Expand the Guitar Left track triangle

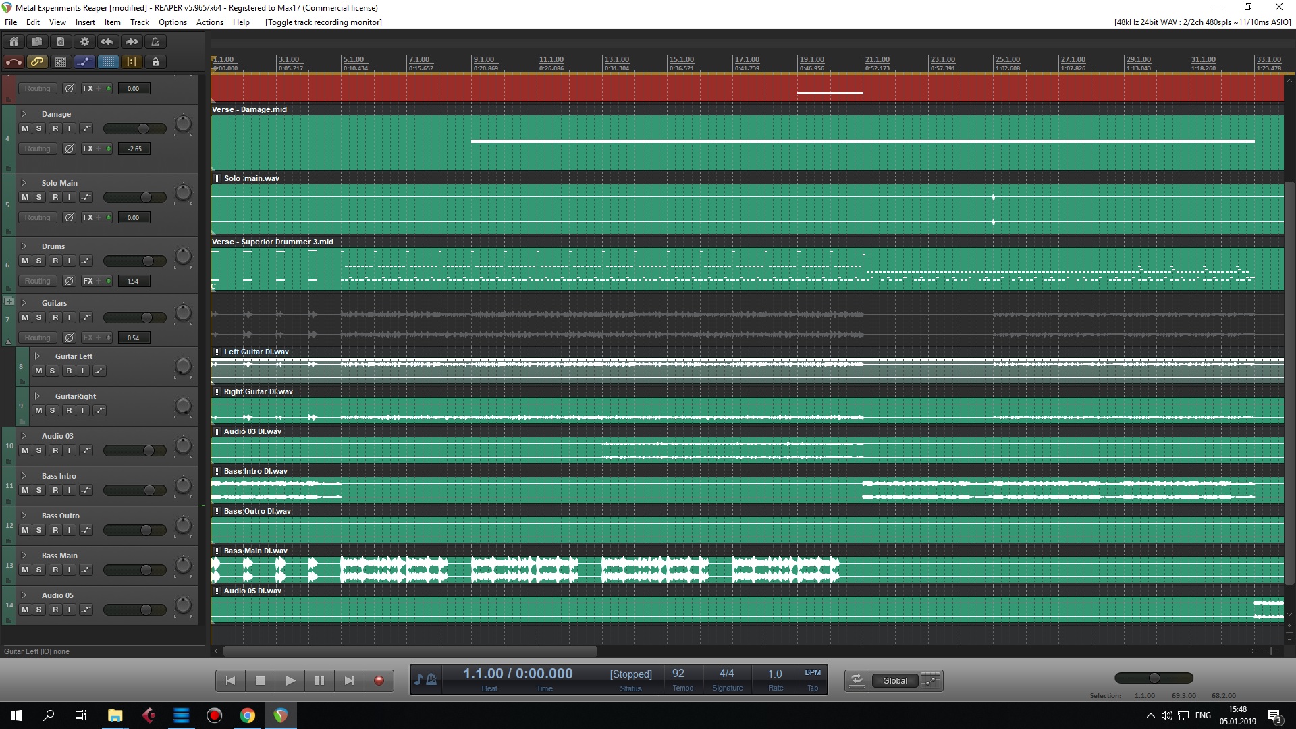(37, 356)
